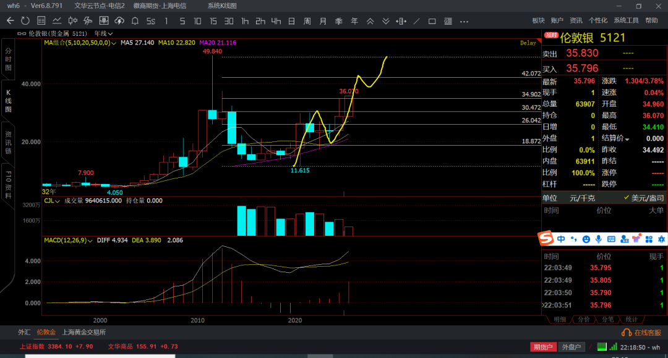The height and width of the screenshot is (358, 668).
Task: Select the 季 quarterly period button
Action: 339,21
